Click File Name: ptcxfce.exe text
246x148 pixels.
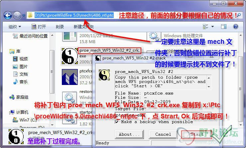[x=144, y=93]
